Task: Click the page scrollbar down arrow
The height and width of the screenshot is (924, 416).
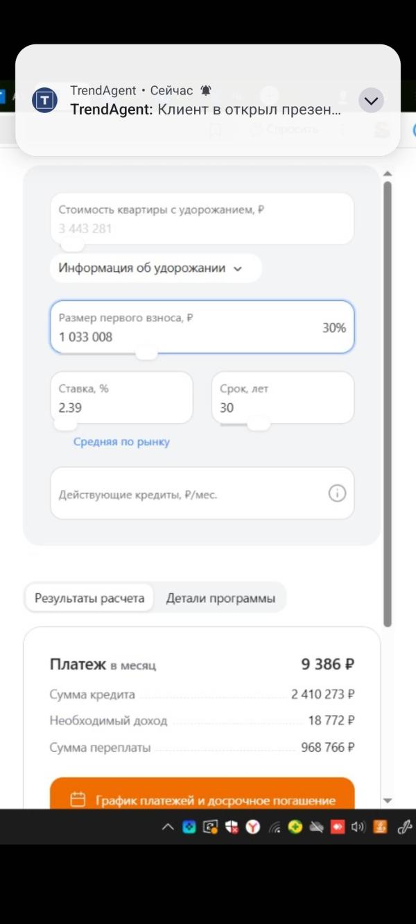Action: (388, 801)
